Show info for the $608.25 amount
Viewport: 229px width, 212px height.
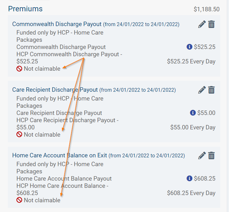189,178
